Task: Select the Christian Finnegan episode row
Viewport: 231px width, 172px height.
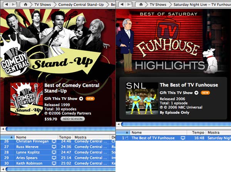Action: coord(58,141)
